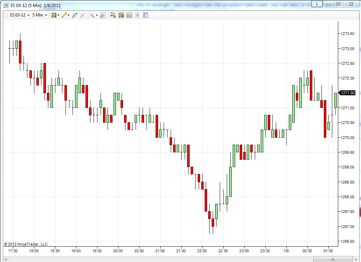
Task: Click the 1270.00 price axis label
Action: (347, 138)
